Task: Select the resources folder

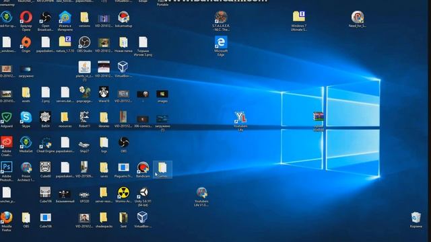Action: (x=65, y=118)
